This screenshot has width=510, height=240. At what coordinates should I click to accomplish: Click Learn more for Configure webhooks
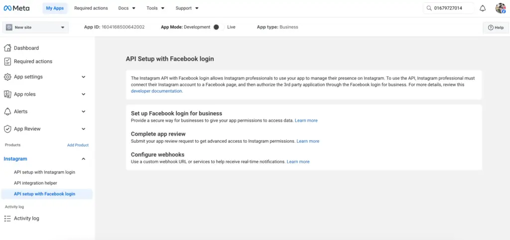[298, 161]
